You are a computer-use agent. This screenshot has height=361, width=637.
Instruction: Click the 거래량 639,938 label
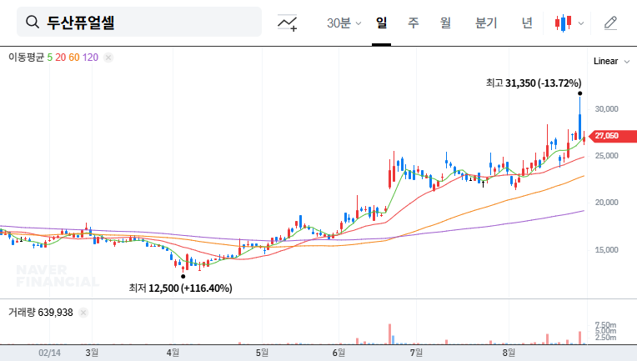[41, 313]
